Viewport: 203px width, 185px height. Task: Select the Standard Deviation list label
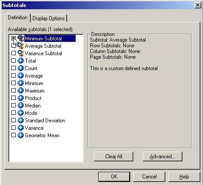(x=45, y=121)
